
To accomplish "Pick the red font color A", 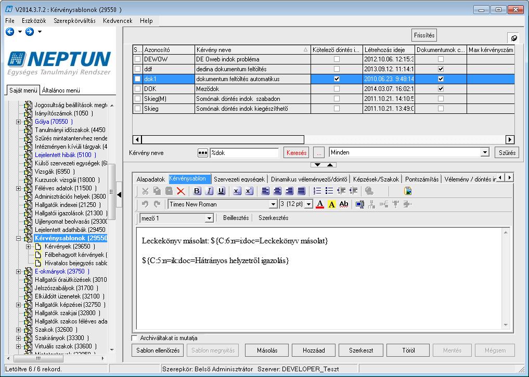I will [320, 204].
